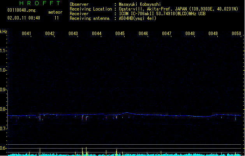245x156 pixels.
Task: Click the meteor count value 11
Action: pyautogui.click(x=56, y=18)
